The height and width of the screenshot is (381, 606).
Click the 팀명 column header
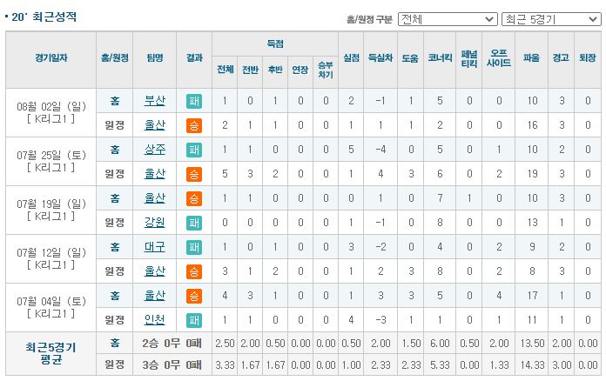click(x=155, y=58)
